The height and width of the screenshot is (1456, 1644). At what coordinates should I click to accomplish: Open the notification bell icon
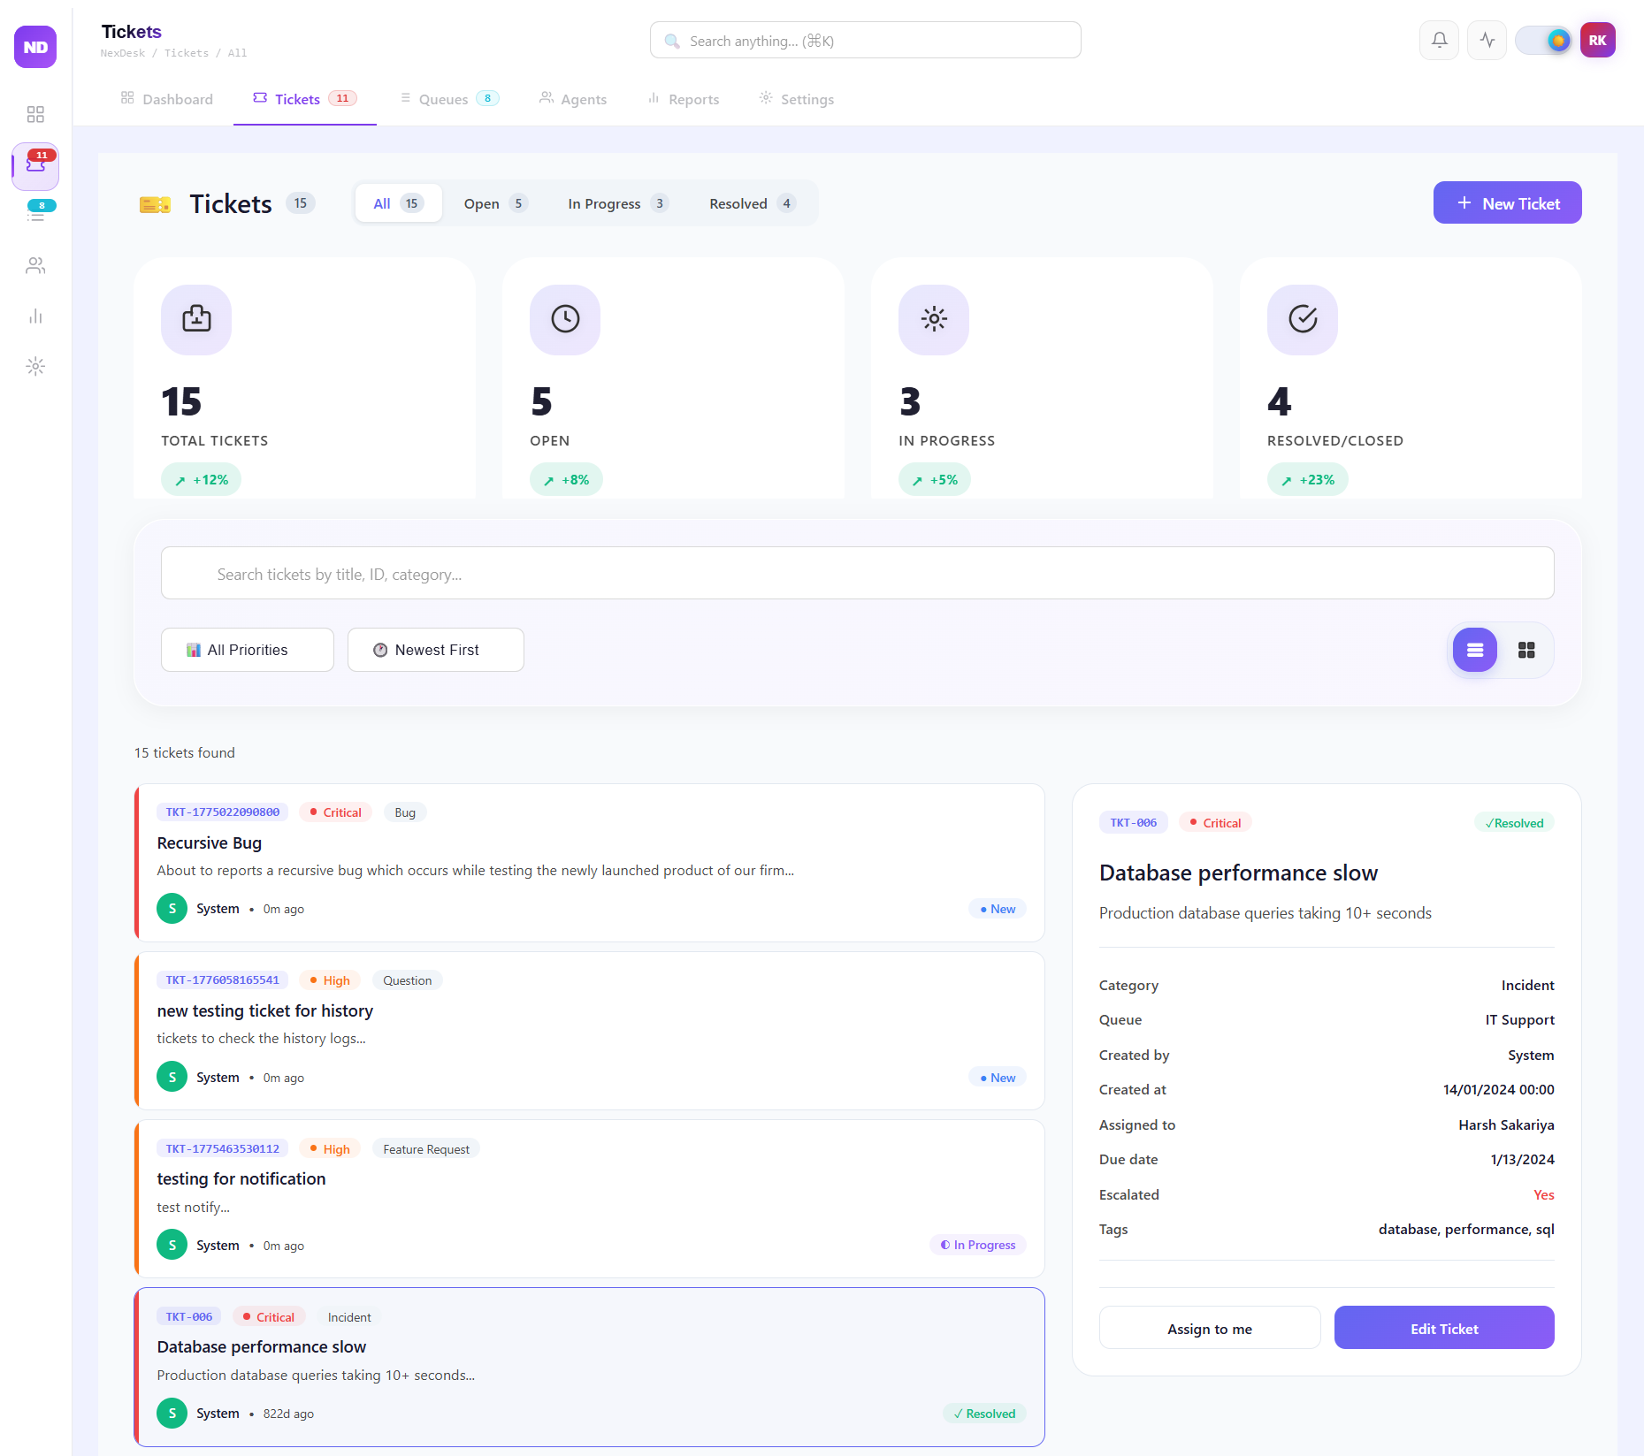(1439, 40)
